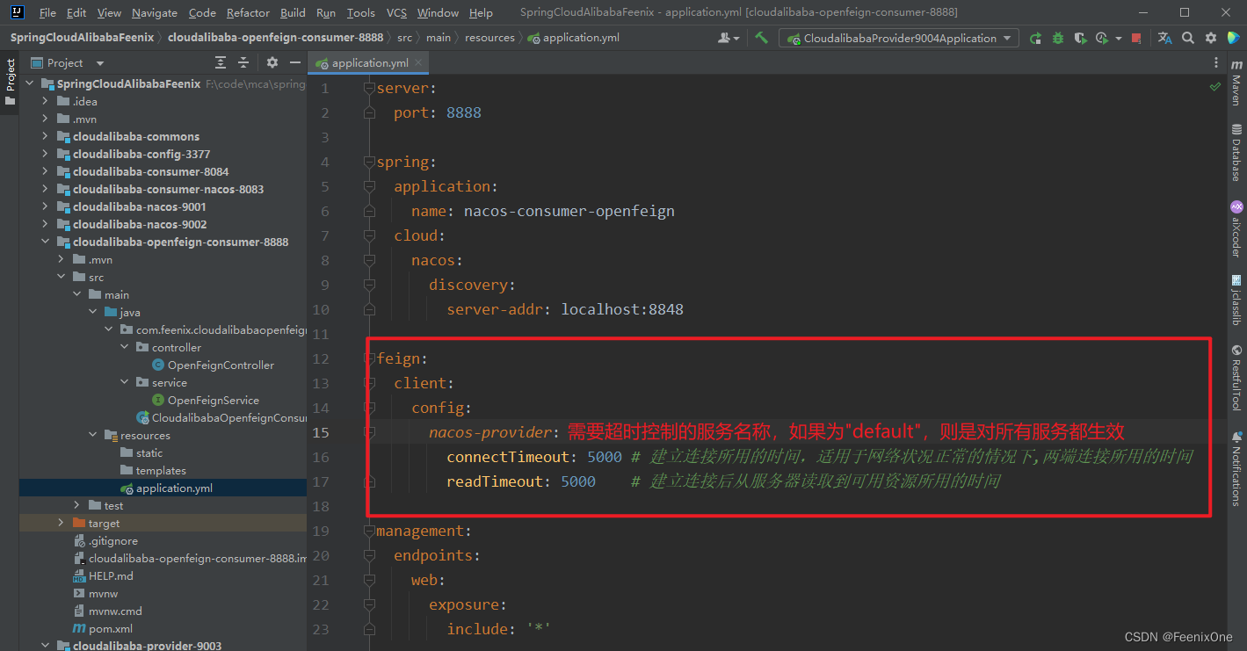Run with Coverage shield icon
1247x651 pixels.
(x=1080, y=38)
